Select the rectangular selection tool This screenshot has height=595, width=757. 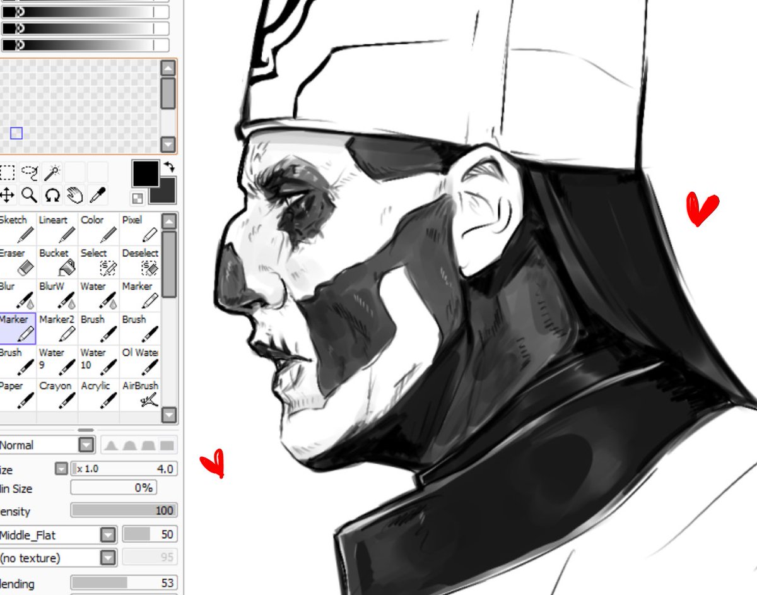tap(6, 172)
